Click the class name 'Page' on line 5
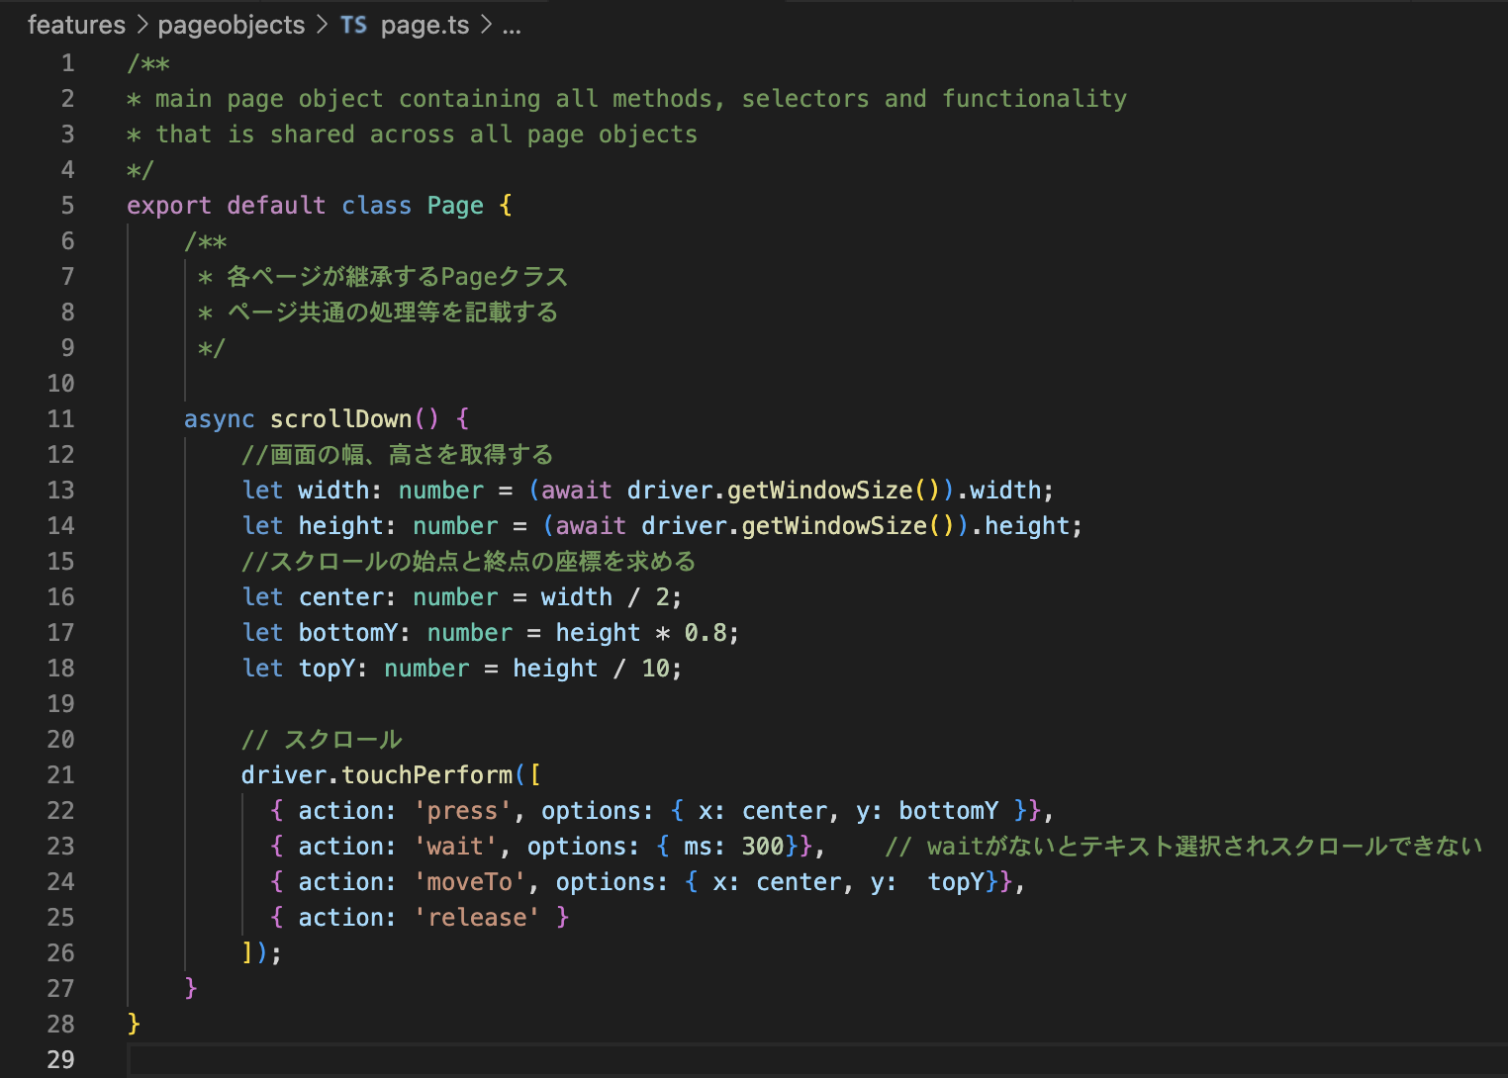The width and height of the screenshot is (1508, 1078). (x=455, y=206)
